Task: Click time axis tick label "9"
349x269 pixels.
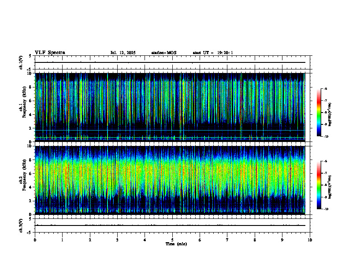Action: [x=282, y=240]
